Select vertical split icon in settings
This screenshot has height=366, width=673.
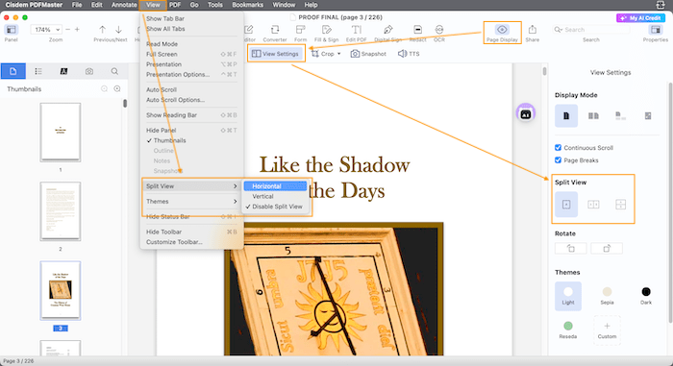pos(593,205)
